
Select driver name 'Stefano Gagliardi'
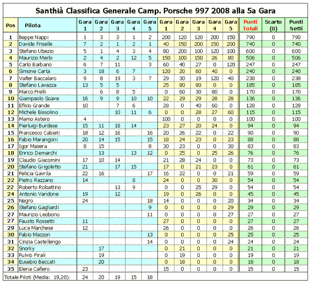[39, 208]
